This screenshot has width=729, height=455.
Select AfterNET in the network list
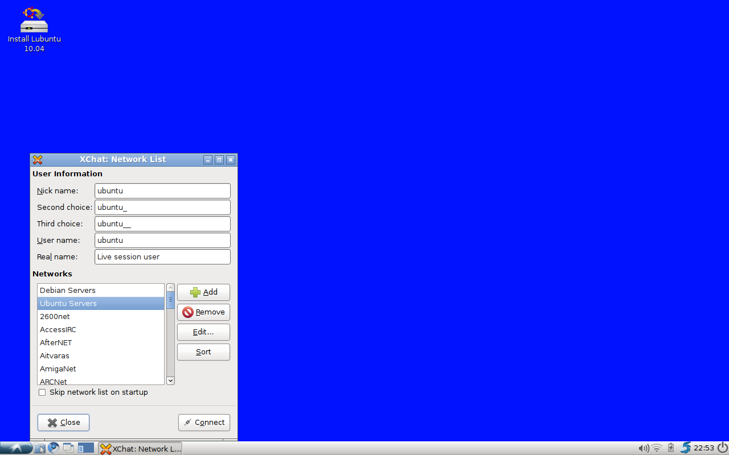coord(101,343)
